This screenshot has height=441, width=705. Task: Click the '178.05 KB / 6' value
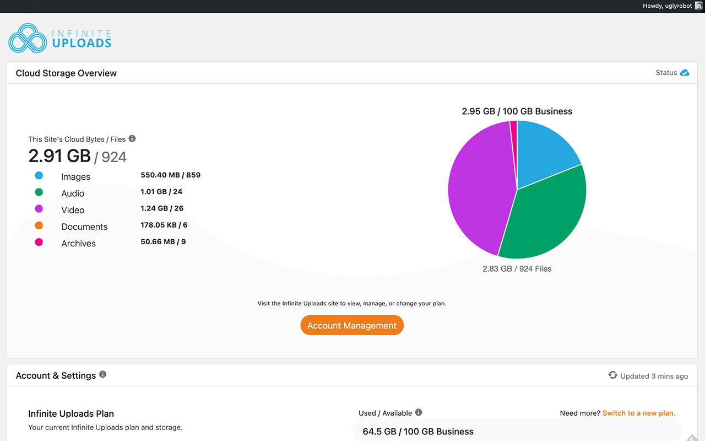(x=164, y=224)
